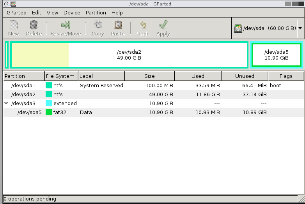Open the /dev/sda device selector dropdown

coord(300,28)
